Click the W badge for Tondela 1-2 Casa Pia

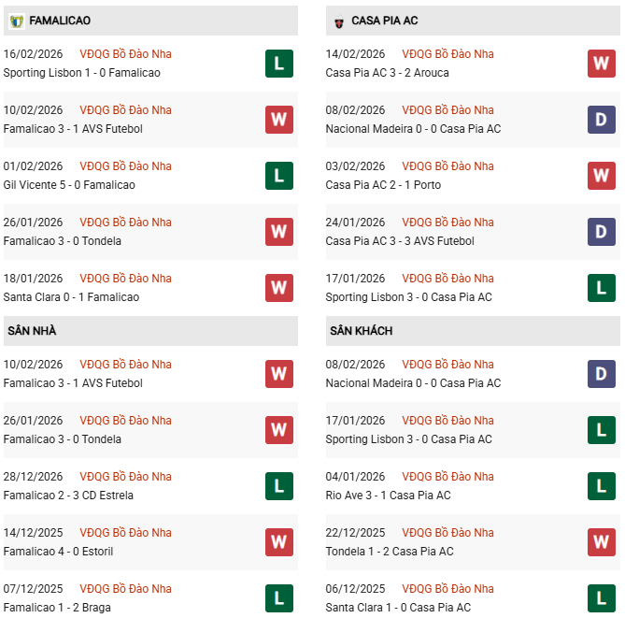[x=601, y=542]
